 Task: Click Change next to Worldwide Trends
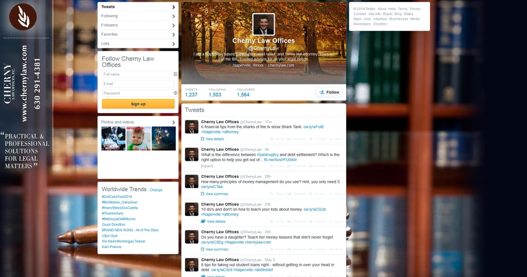tap(156, 190)
